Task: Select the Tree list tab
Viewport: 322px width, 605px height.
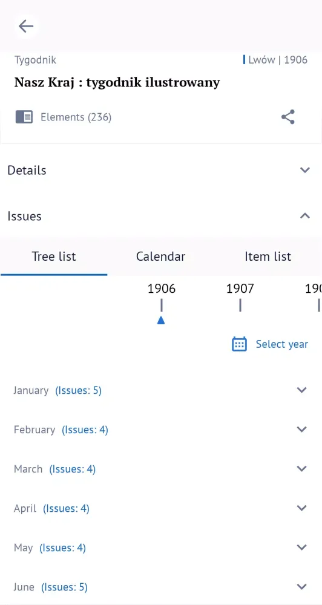Action: (54, 257)
